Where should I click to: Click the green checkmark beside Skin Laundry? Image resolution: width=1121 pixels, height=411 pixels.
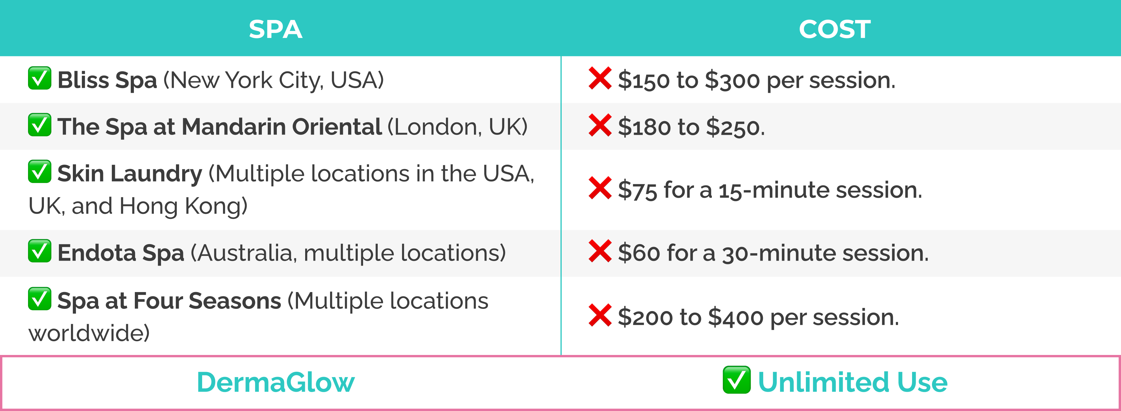point(40,172)
